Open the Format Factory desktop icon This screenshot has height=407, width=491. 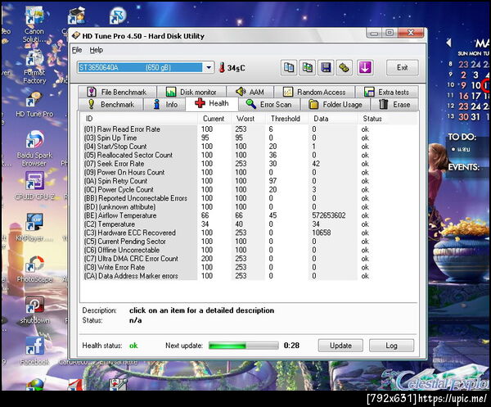point(34,67)
